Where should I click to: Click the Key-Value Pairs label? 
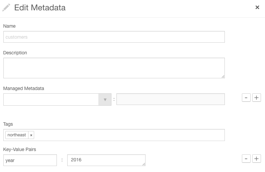(x=20, y=149)
